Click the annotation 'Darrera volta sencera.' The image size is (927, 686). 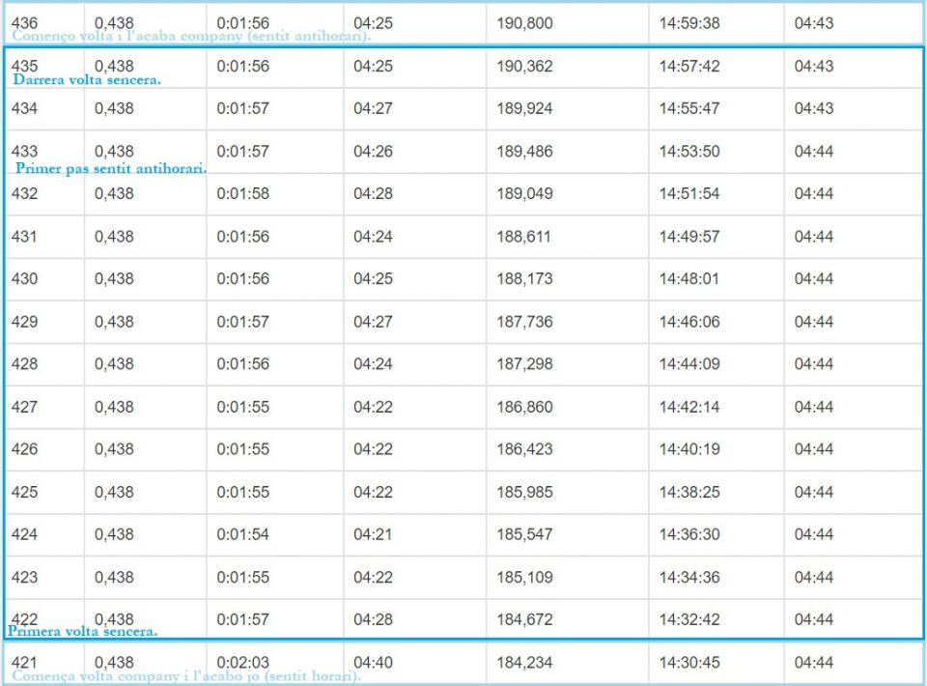pos(86,80)
